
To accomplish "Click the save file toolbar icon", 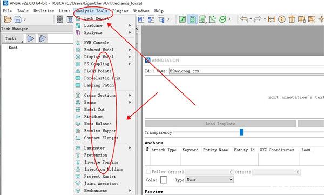I will click(18, 19).
